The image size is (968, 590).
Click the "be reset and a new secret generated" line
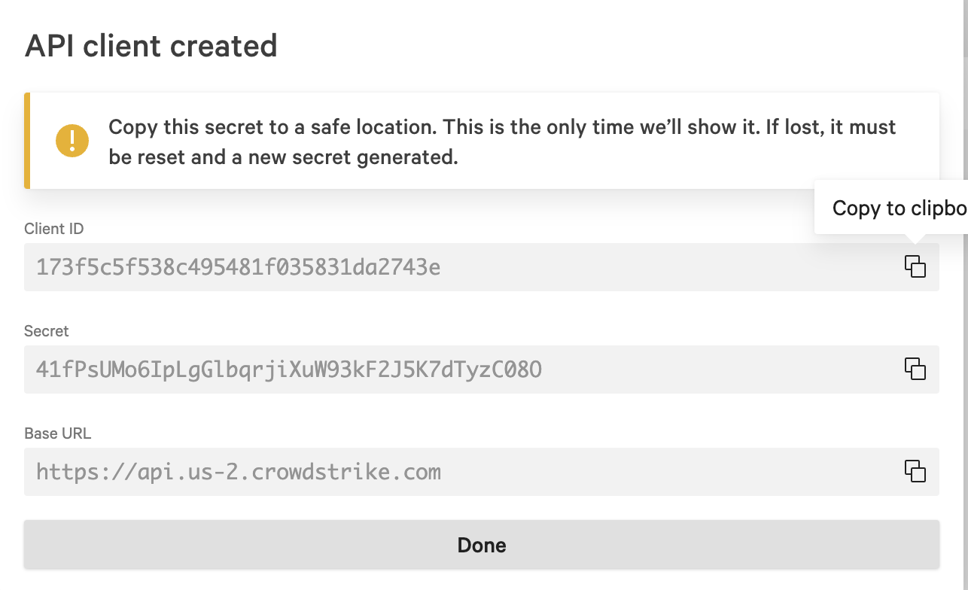283,159
